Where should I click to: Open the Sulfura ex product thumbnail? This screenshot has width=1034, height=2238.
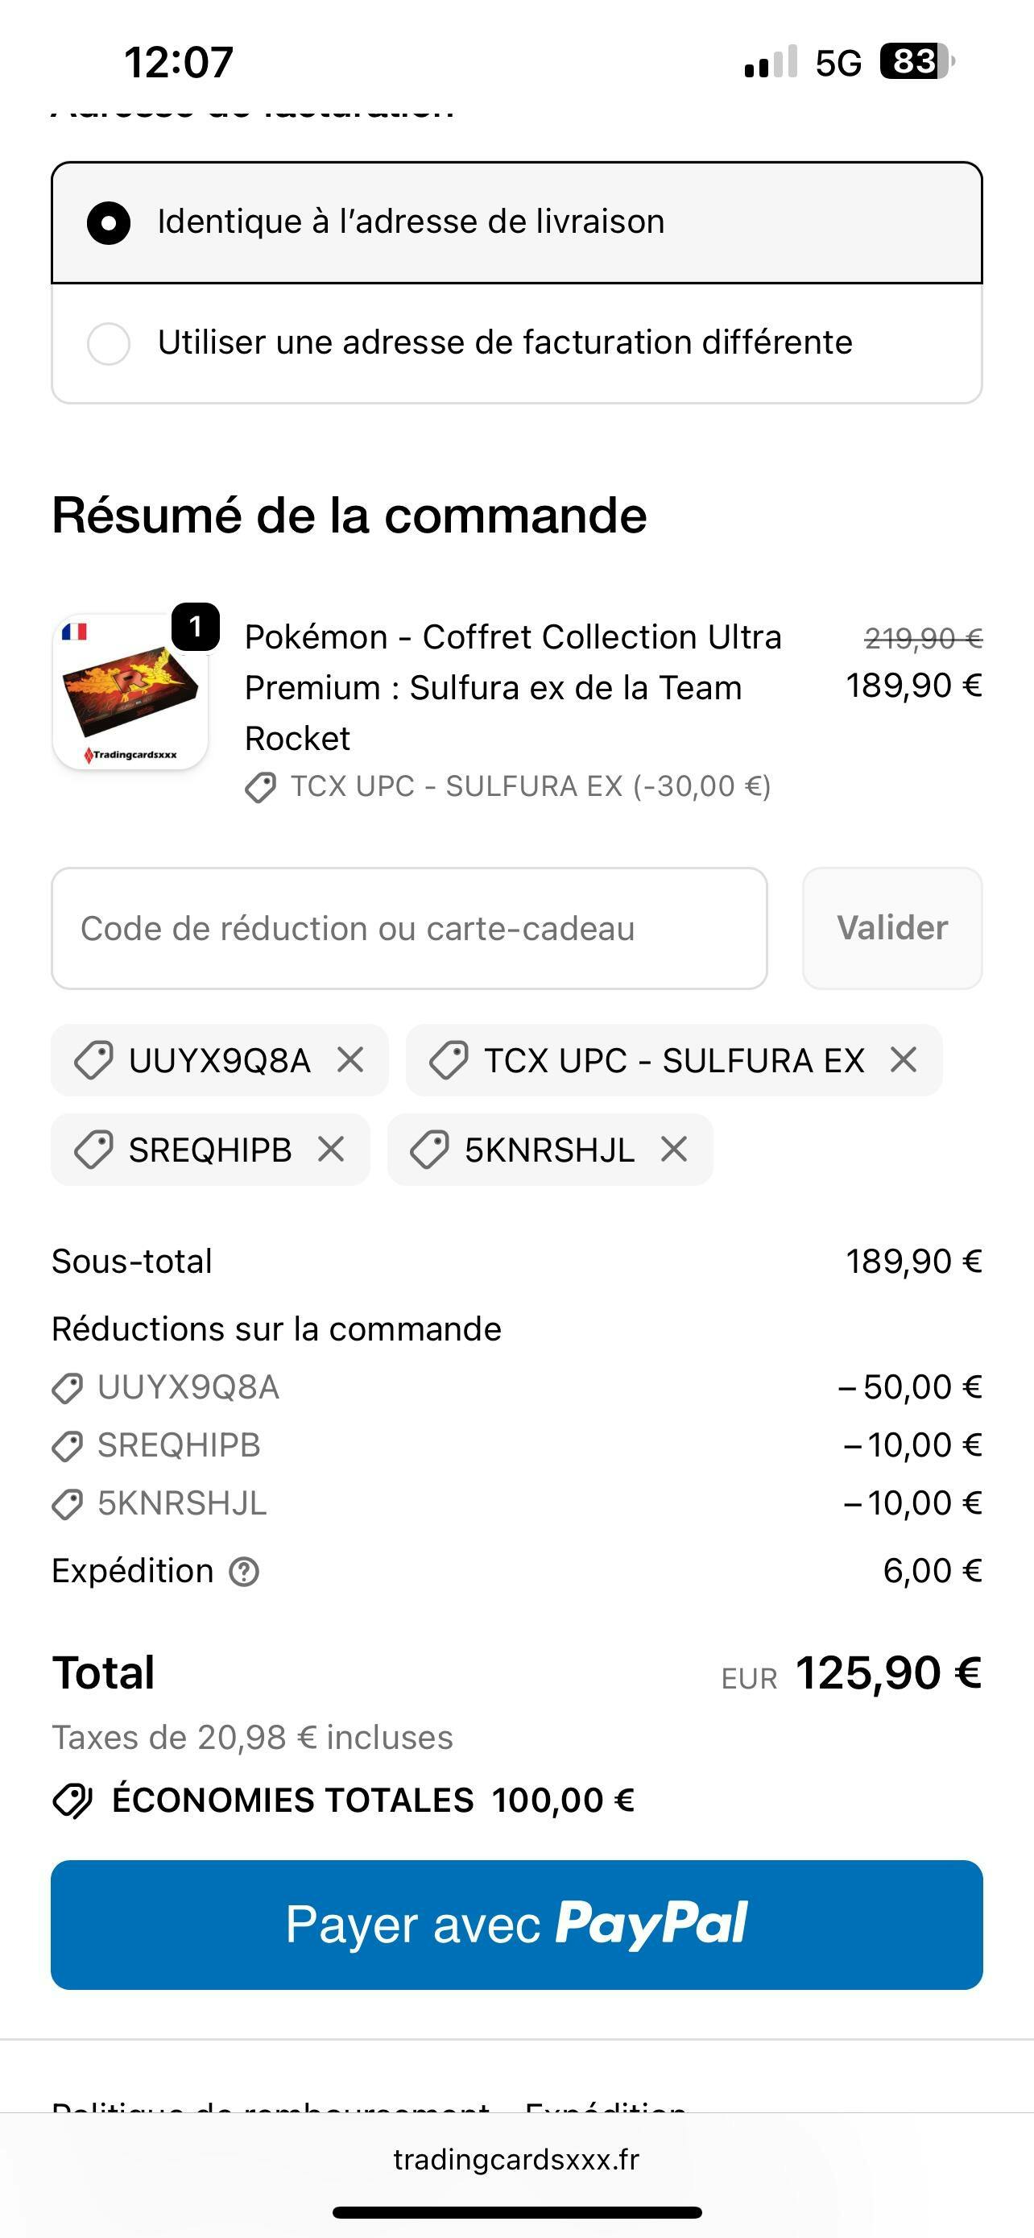pyautogui.click(x=130, y=692)
